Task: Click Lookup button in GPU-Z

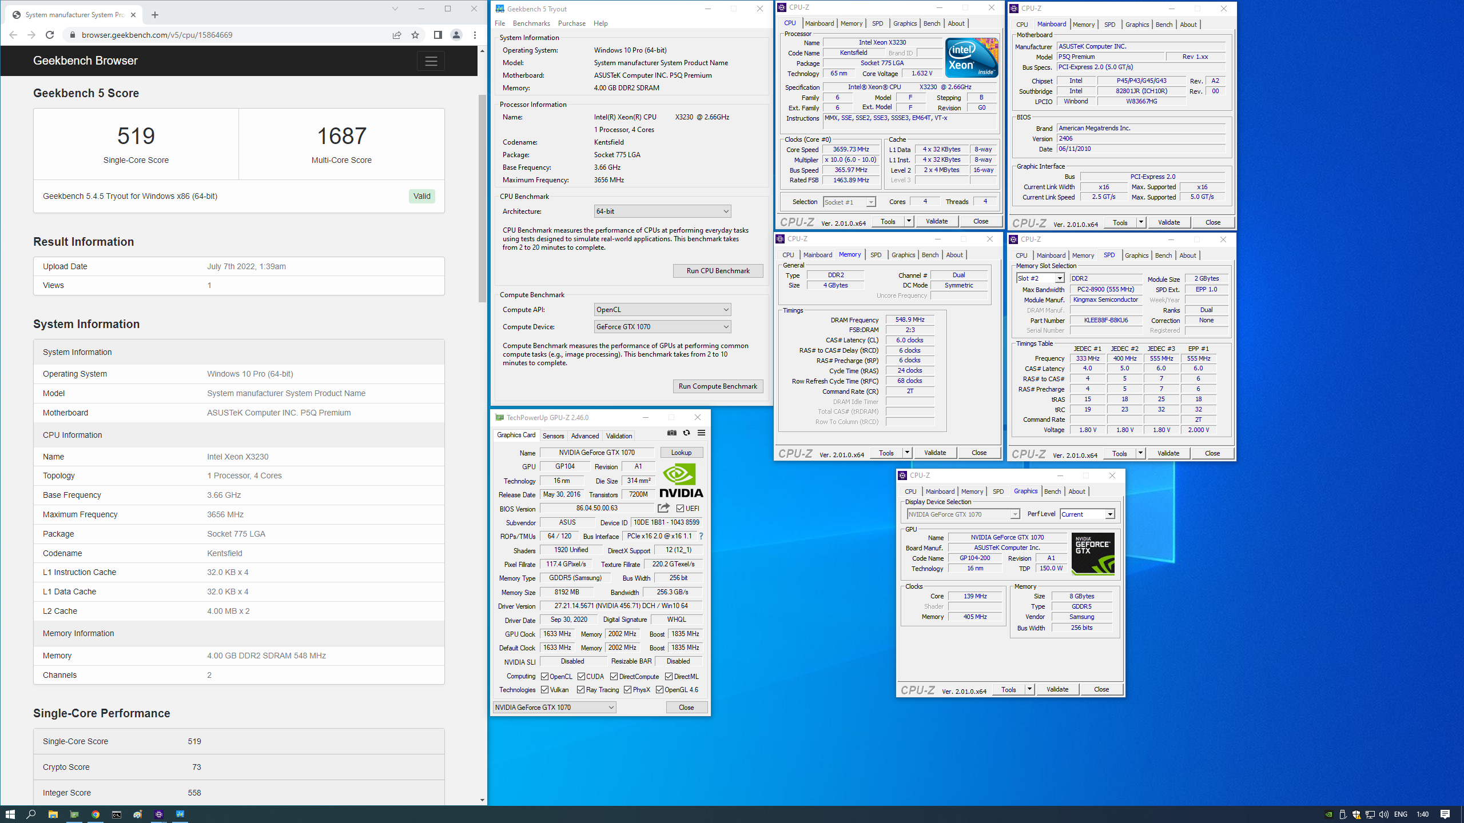Action: click(x=681, y=453)
